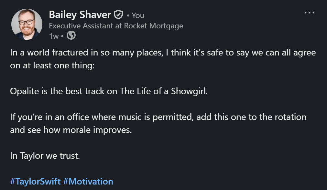Open the Bailey Shaver profile name link
Image resolution: width=327 pixels, height=190 pixels.
pos(80,15)
